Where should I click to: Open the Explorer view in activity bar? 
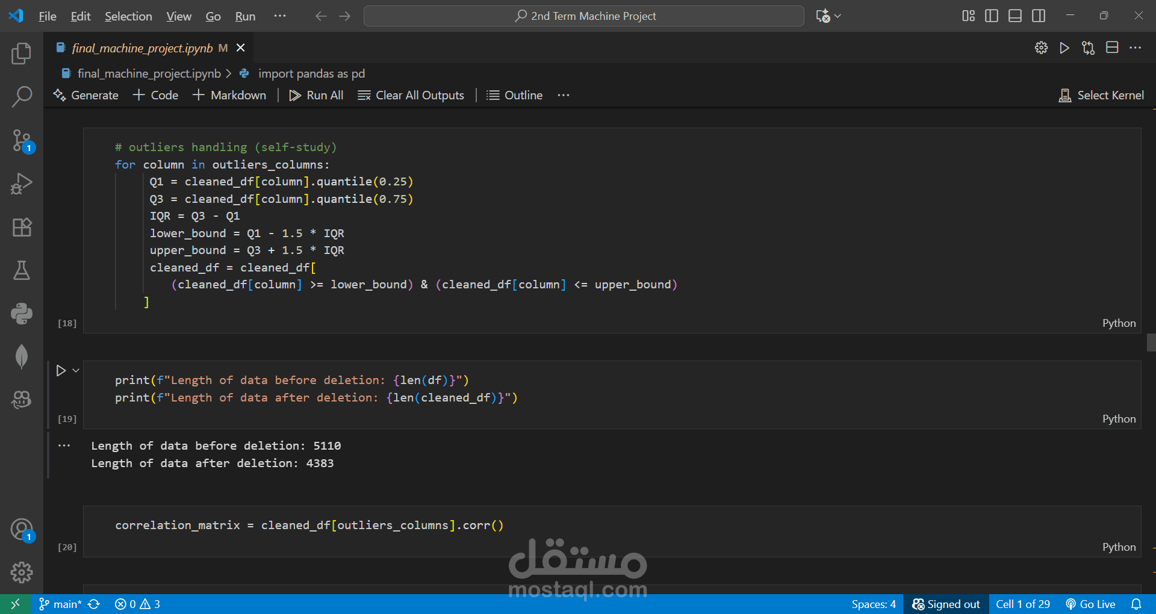tap(22, 54)
